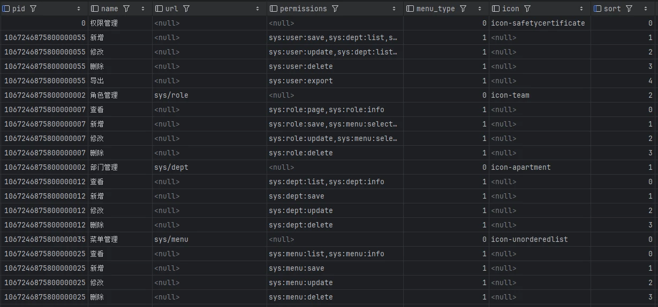The width and height of the screenshot is (658, 307).
Task: Click sort arrows on the permissions column
Action: pyautogui.click(x=394, y=9)
